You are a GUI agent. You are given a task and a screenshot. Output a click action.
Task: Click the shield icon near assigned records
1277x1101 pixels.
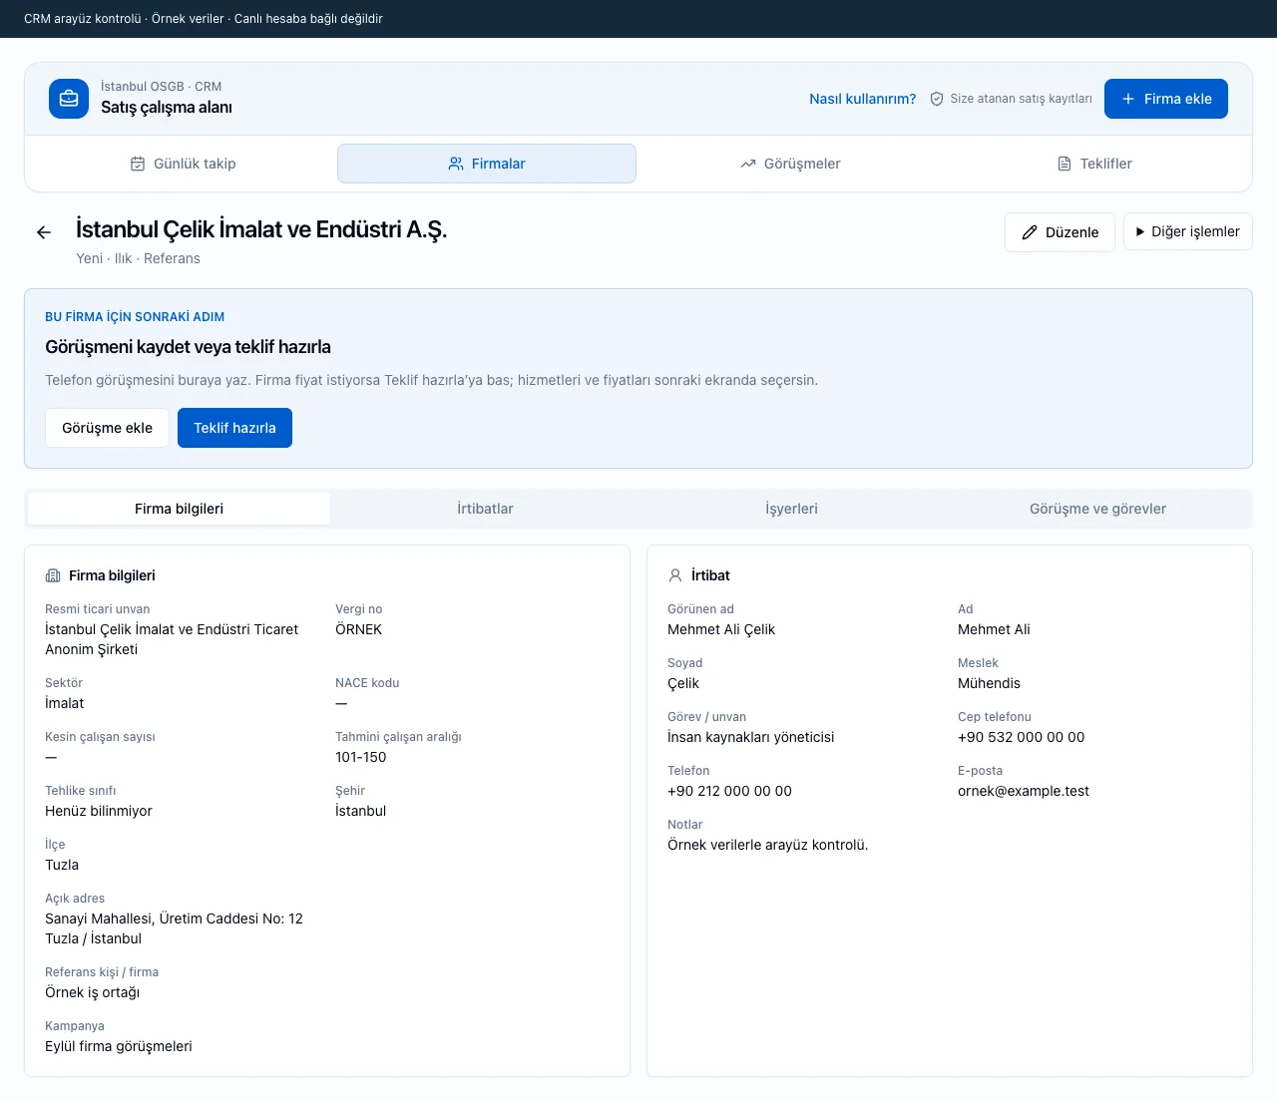tap(937, 99)
